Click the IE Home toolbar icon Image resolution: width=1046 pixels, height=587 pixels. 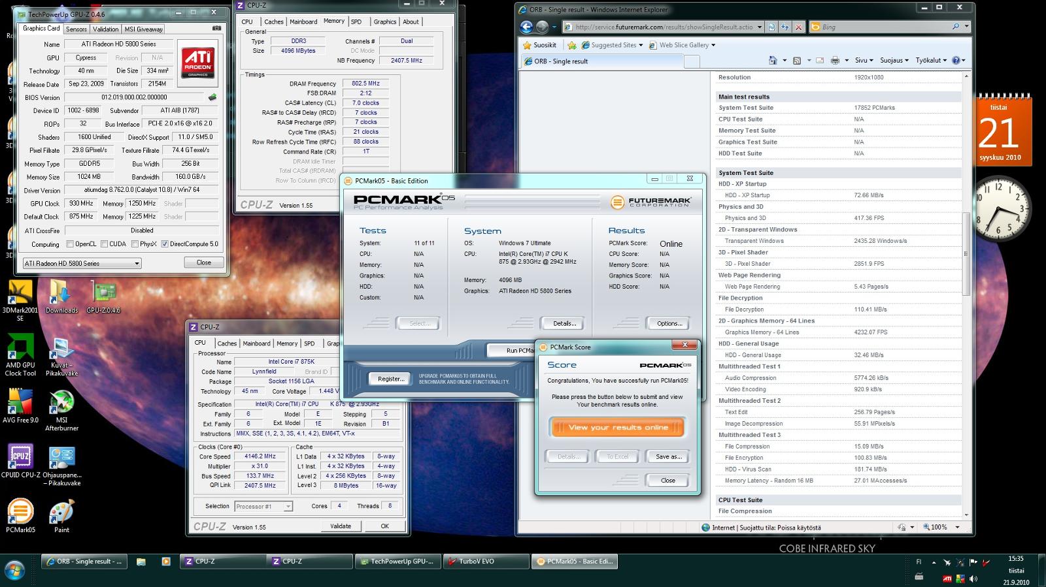(x=773, y=60)
